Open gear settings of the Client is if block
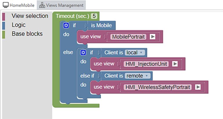Viewport: 223px width, 119px height. (x=83, y=53)
